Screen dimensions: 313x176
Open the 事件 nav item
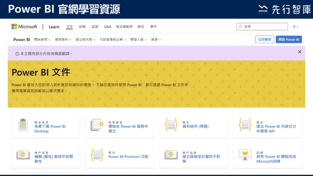(x=154, y=26)
